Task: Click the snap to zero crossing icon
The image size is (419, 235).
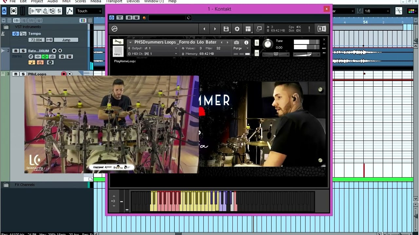Action: click(399, 11)
